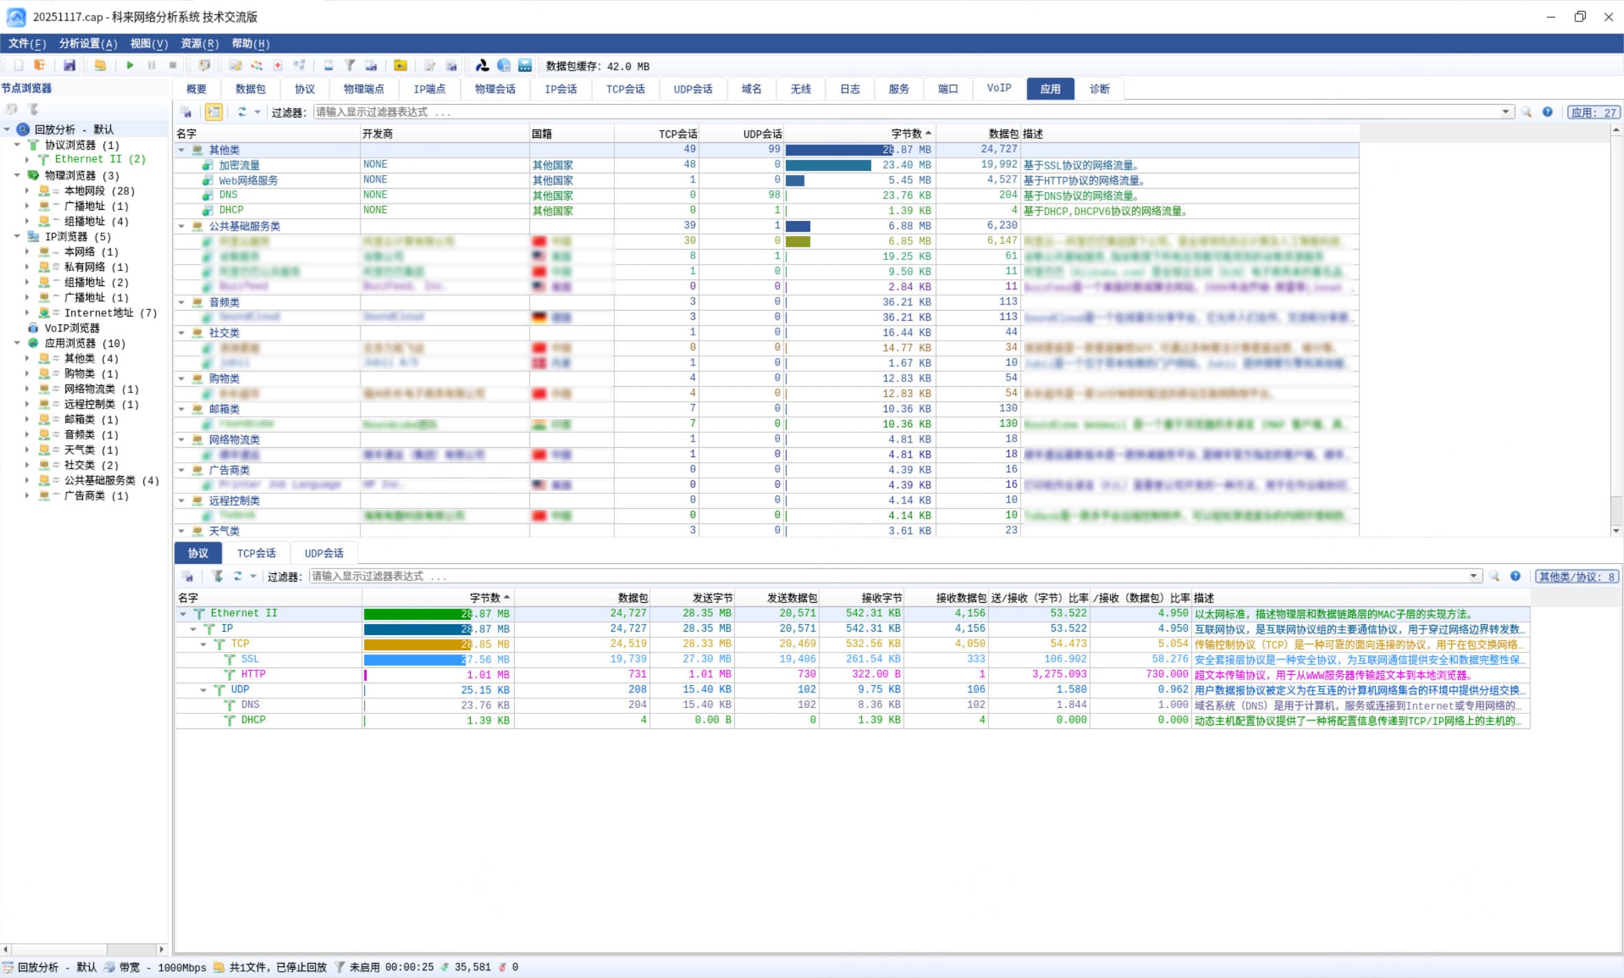Click the save file floppy disk icon
Viewport: 1624px width, 978px height.
pos(69,65)
